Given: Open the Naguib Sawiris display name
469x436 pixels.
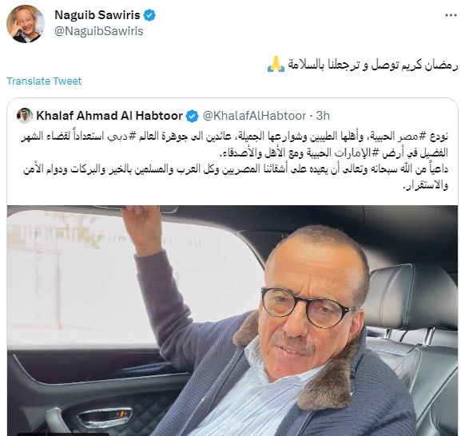Looking at the screenshot, I should pos(97,15).
